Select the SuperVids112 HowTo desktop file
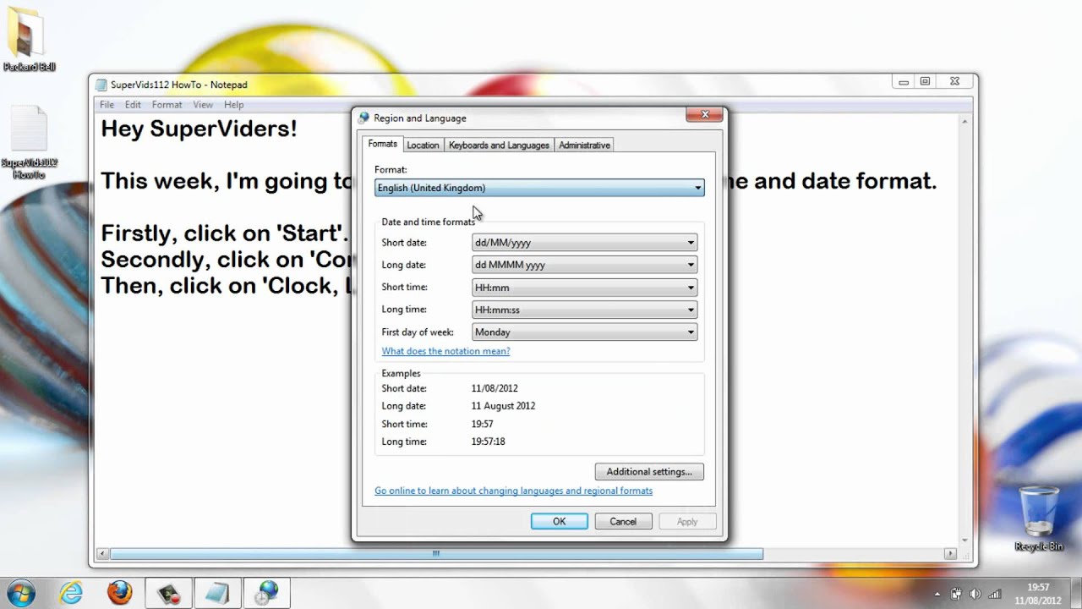 29,142
